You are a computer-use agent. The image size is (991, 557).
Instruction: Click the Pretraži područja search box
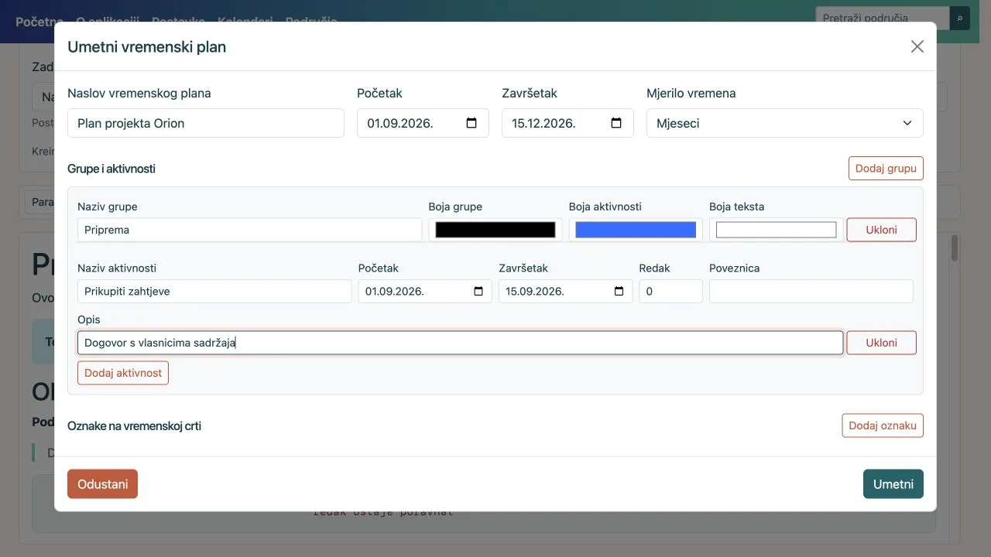pos(883,18)
